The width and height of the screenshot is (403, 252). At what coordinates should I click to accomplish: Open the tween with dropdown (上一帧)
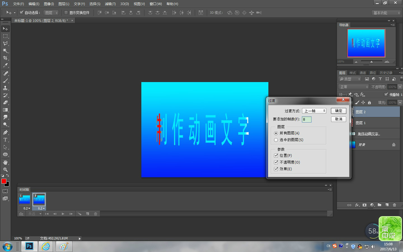[x=314, y=111]
